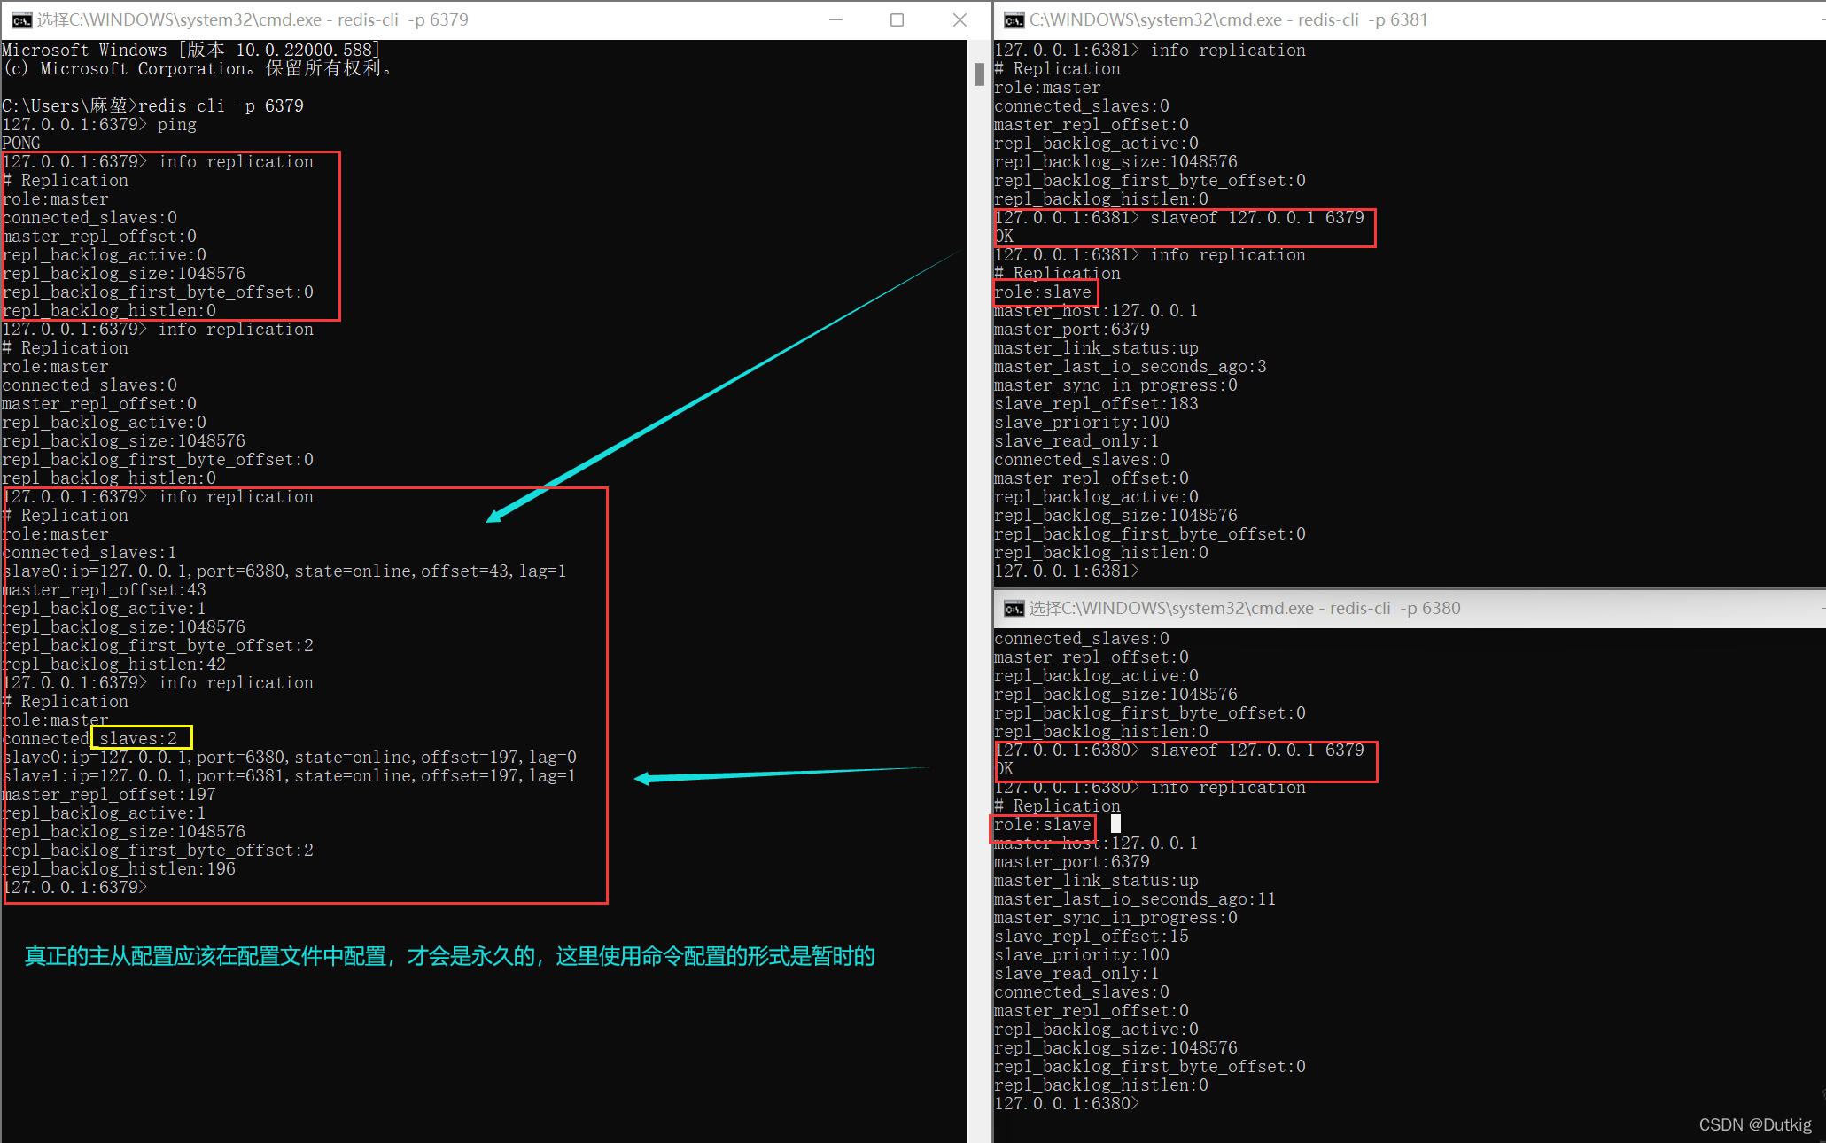Click 'slave_repl_offset:183' line

pos(1096,404)
